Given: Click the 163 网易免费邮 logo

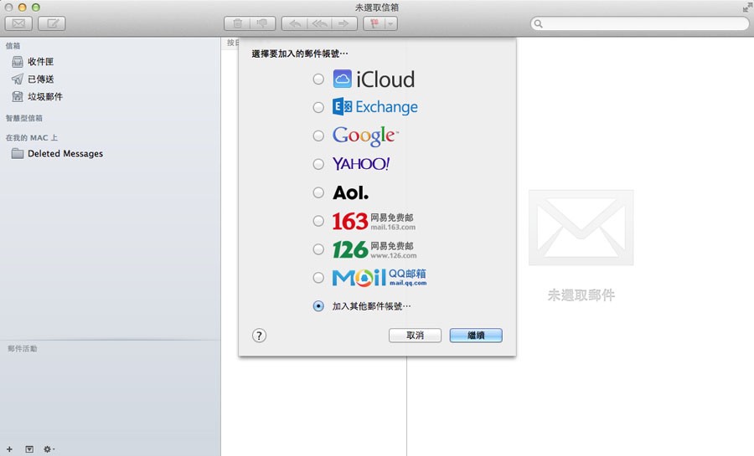Looking at the screenshot, I should [374, 221].
